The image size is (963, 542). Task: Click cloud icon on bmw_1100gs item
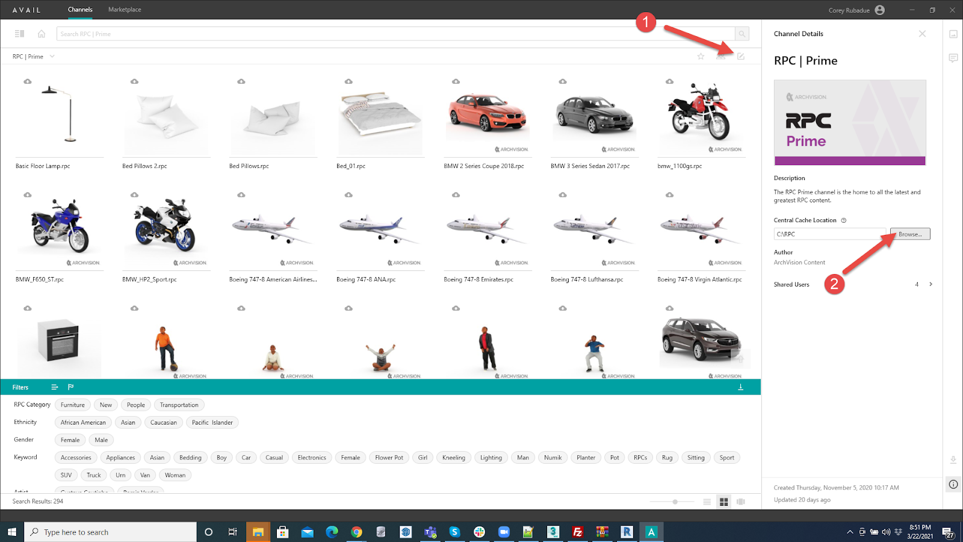669,81
